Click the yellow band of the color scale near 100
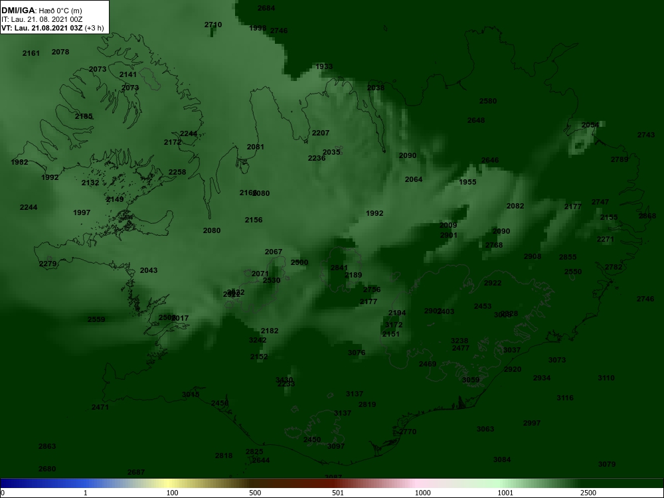 tap(169, 483)
